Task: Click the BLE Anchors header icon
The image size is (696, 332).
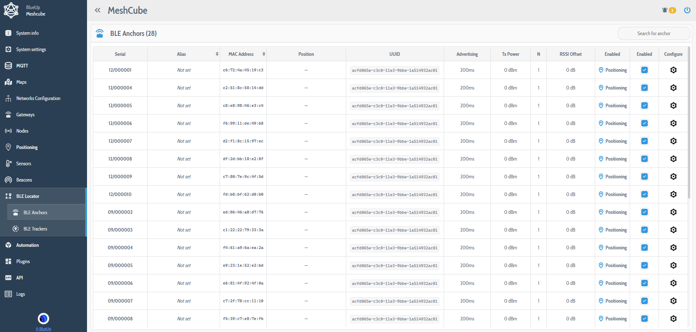Action: pos(100,33)
